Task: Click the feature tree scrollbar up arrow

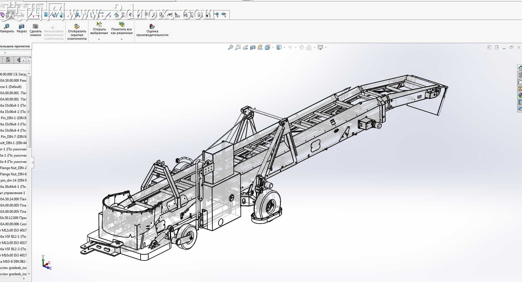Action: (x=29, y=74)
